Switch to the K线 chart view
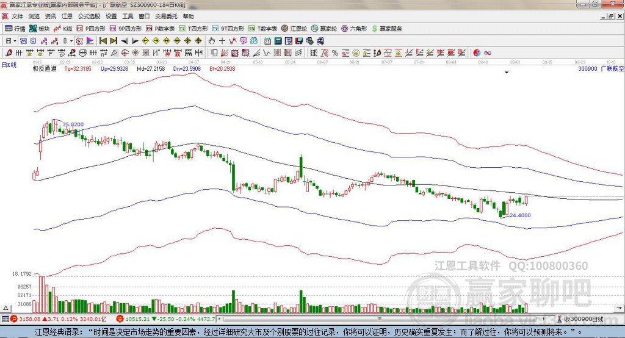The height and width of the screenshot is (338, 625). click(63, 29)
